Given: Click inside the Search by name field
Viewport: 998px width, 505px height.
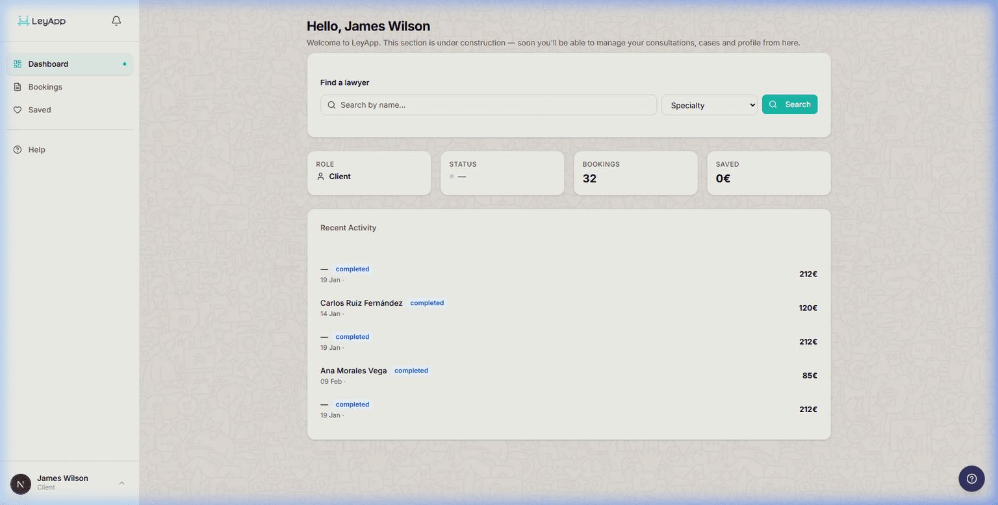Looking at the screenshot, I should click(487, 105).
